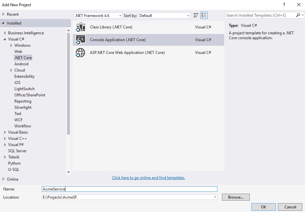This screenshot has height=212, width=305.
Task: Click here to go online and find templates
Action: [x=148, y=178]
